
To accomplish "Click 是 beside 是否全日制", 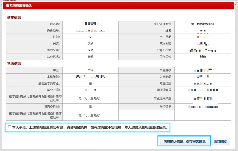I will [x=90, y=107].
